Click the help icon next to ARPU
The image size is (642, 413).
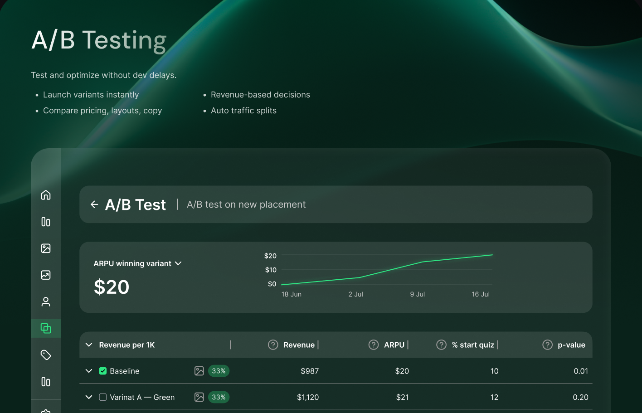point(374,345)
